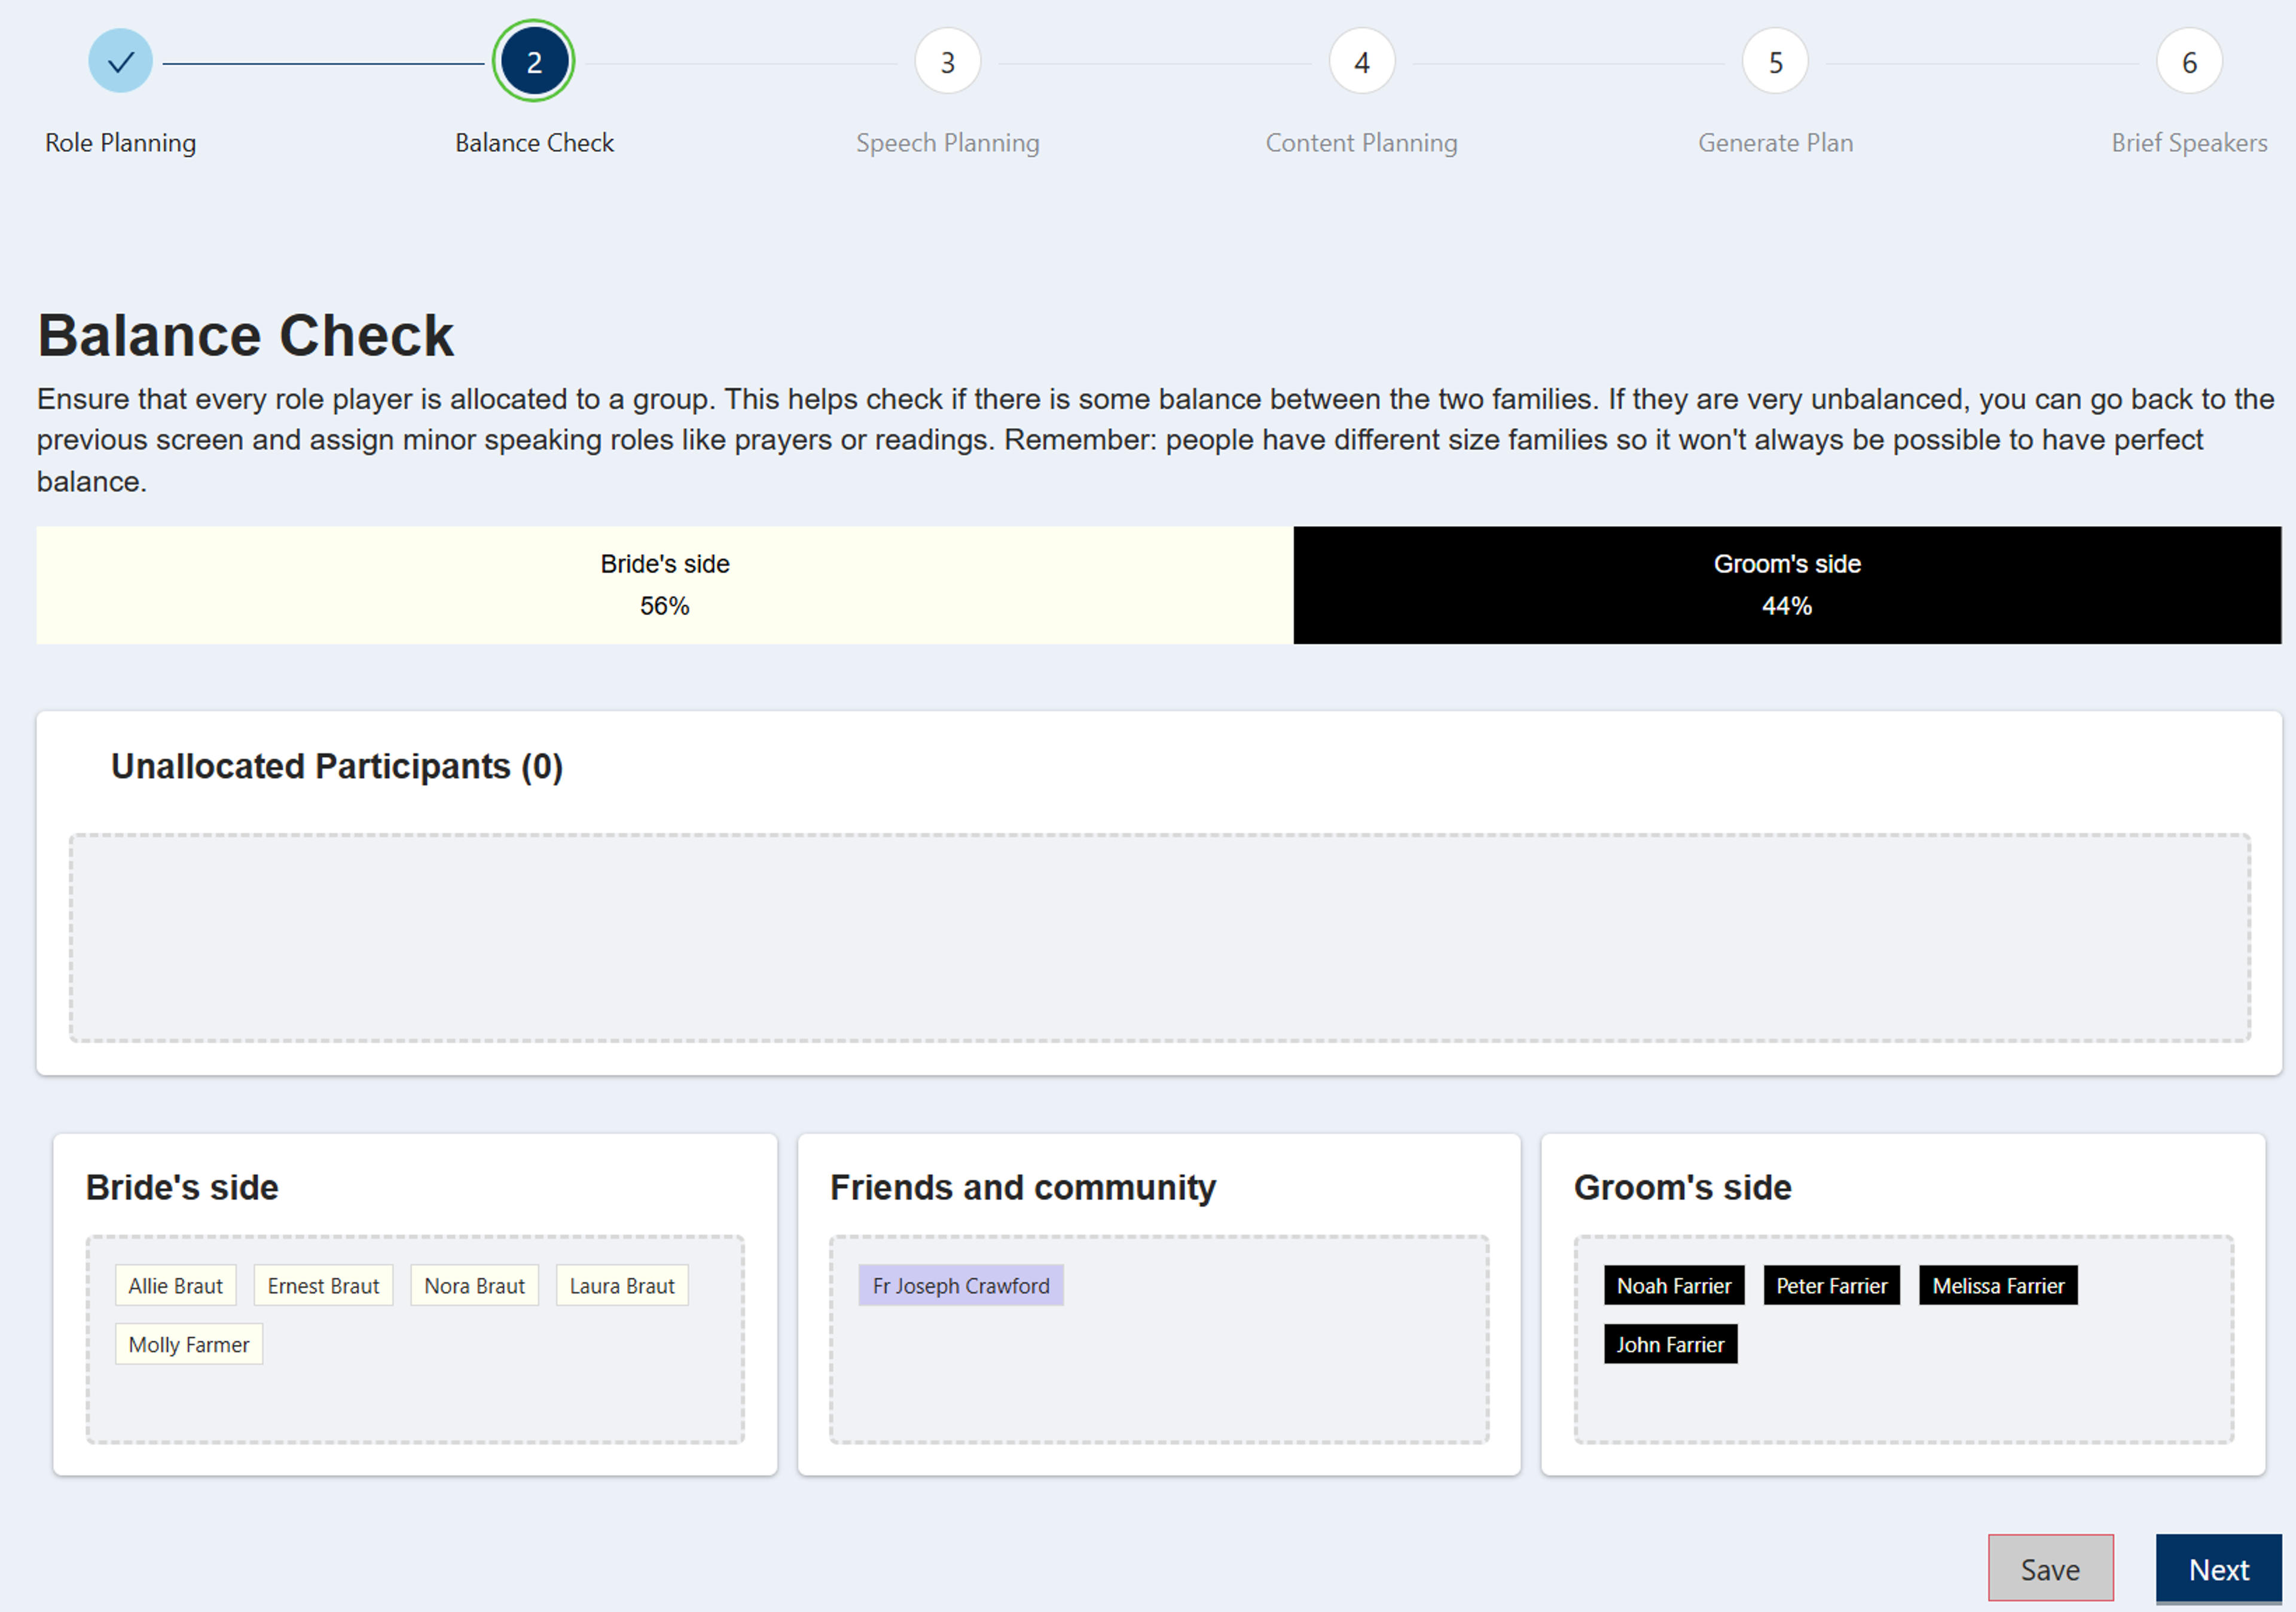
Task: Open step 5 Generate Plan circle
Action: (1776, 62)
